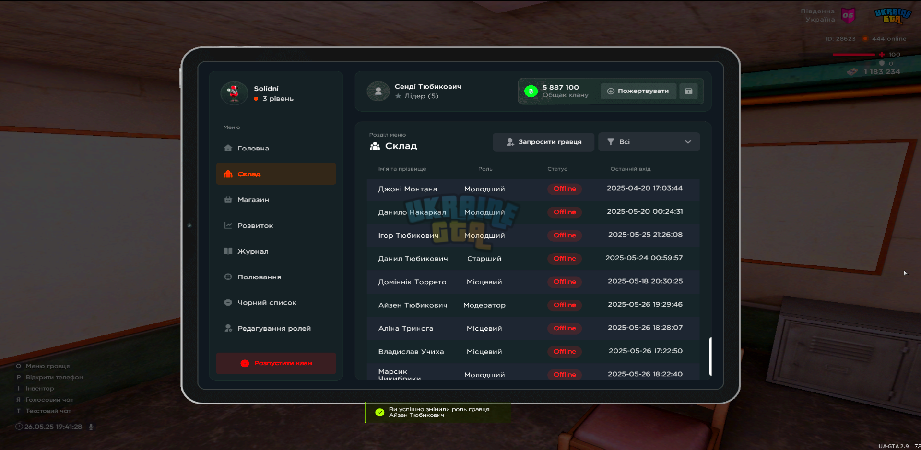Click the star icon beside Лідер (5)
Screen dimensions: 921x450
[x=398, y=96]
